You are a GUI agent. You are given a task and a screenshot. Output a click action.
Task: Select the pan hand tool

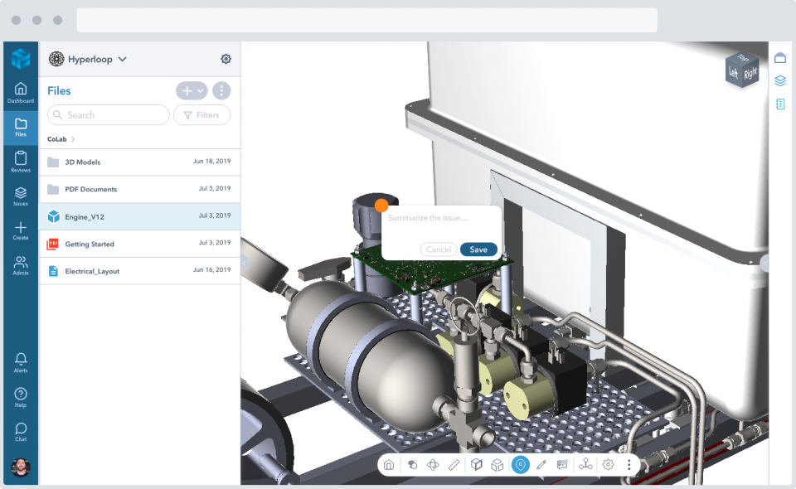412,465
